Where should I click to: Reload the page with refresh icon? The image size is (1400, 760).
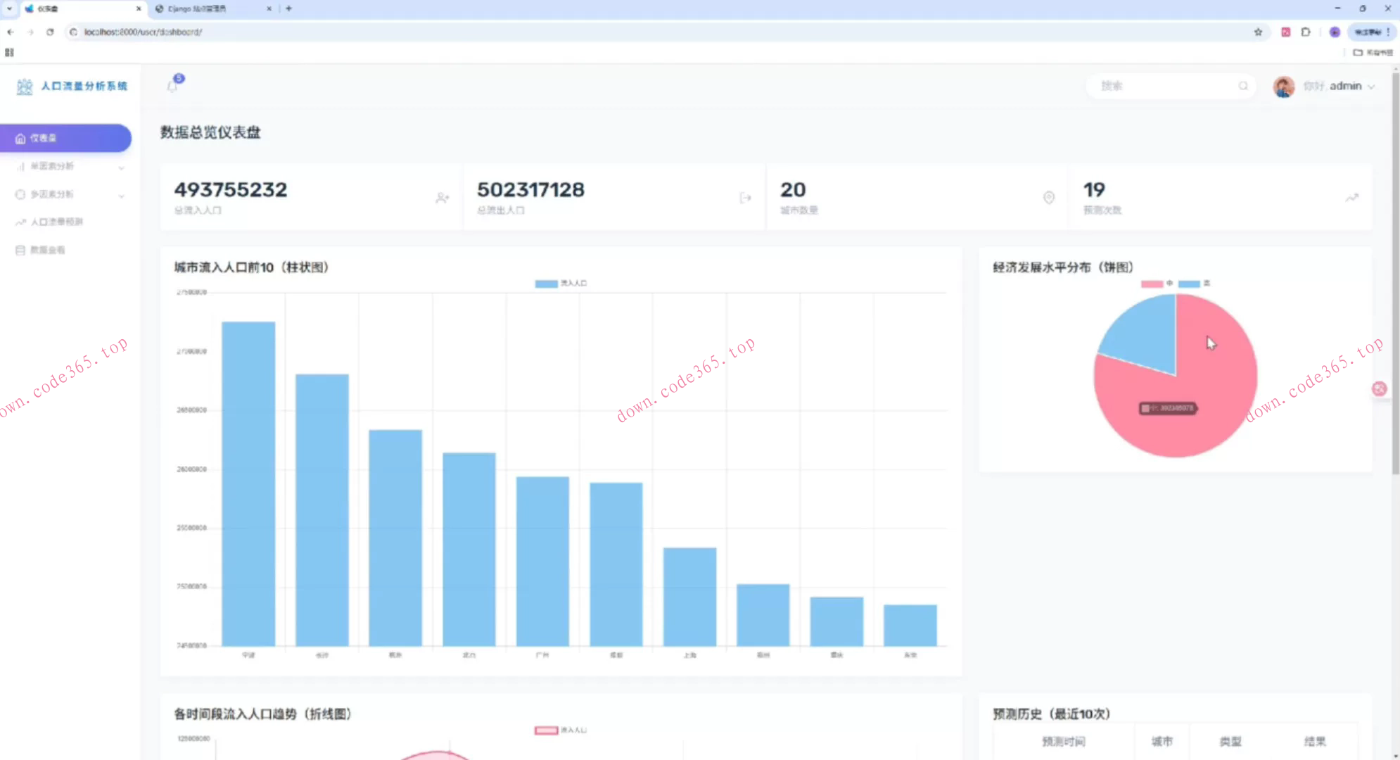click(50, 32)
